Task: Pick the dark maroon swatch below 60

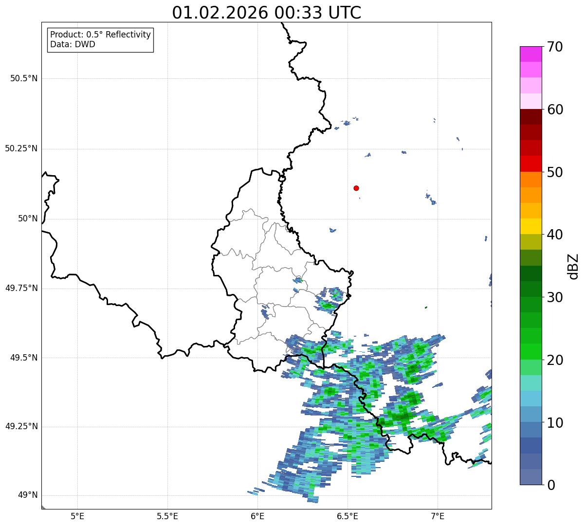Action: (531, 117)
